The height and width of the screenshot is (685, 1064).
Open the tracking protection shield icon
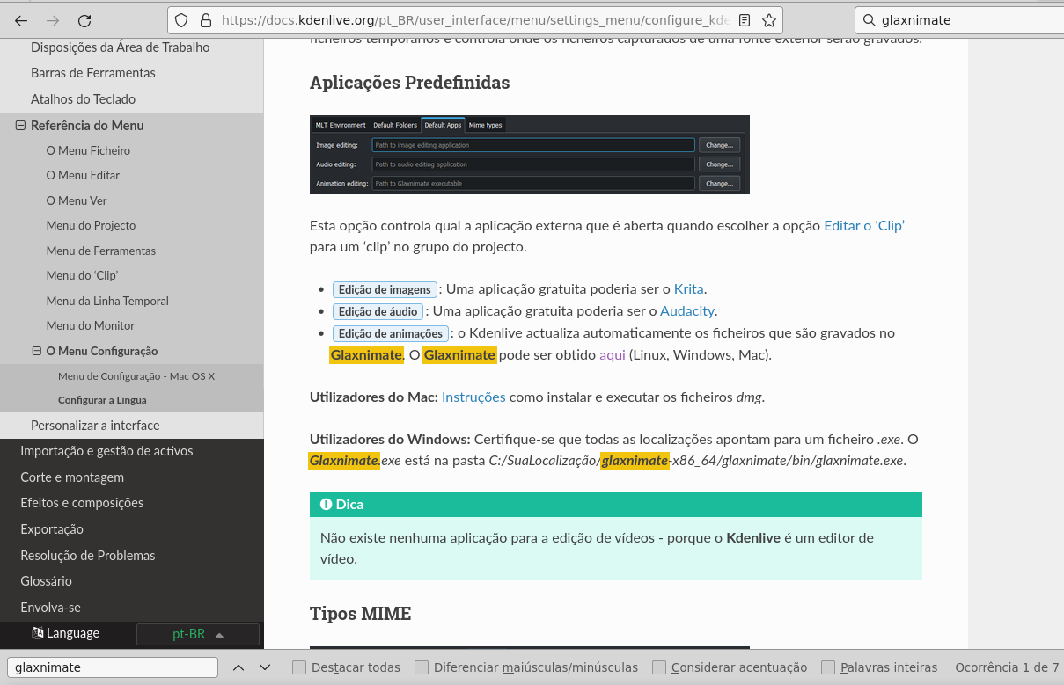click(181, 20)
